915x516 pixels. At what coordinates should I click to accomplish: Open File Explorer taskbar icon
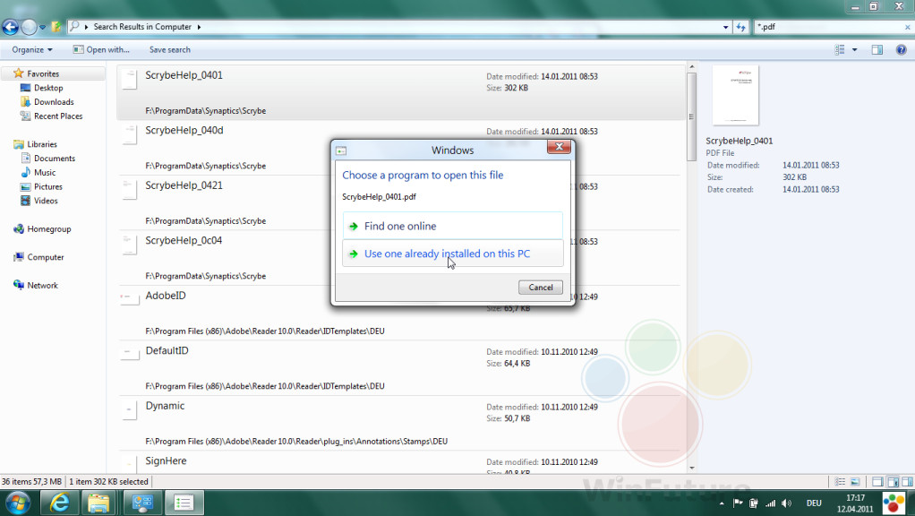click(x=98, y=503)
